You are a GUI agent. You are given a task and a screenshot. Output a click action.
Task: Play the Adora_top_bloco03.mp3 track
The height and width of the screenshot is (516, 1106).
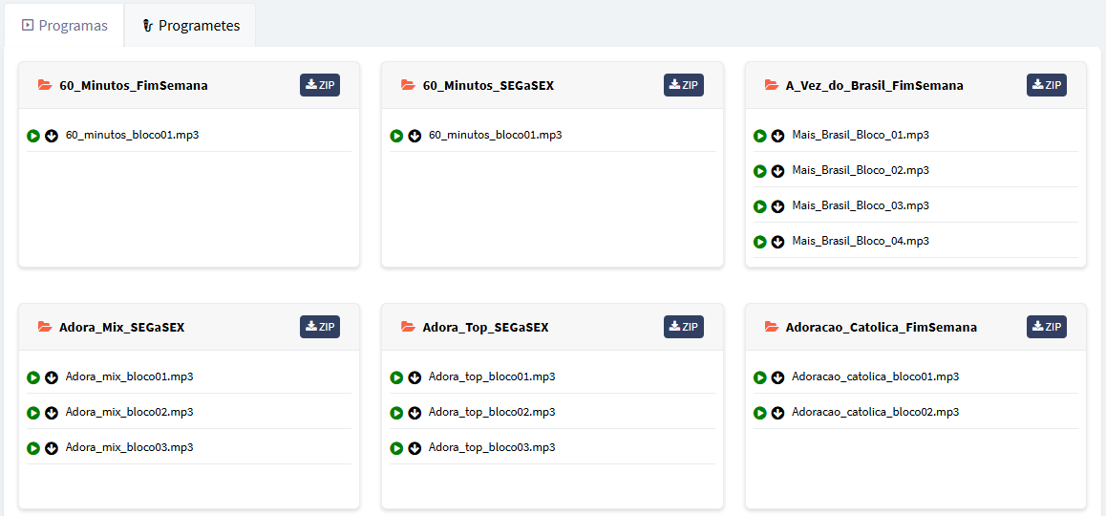coord(396,448)
